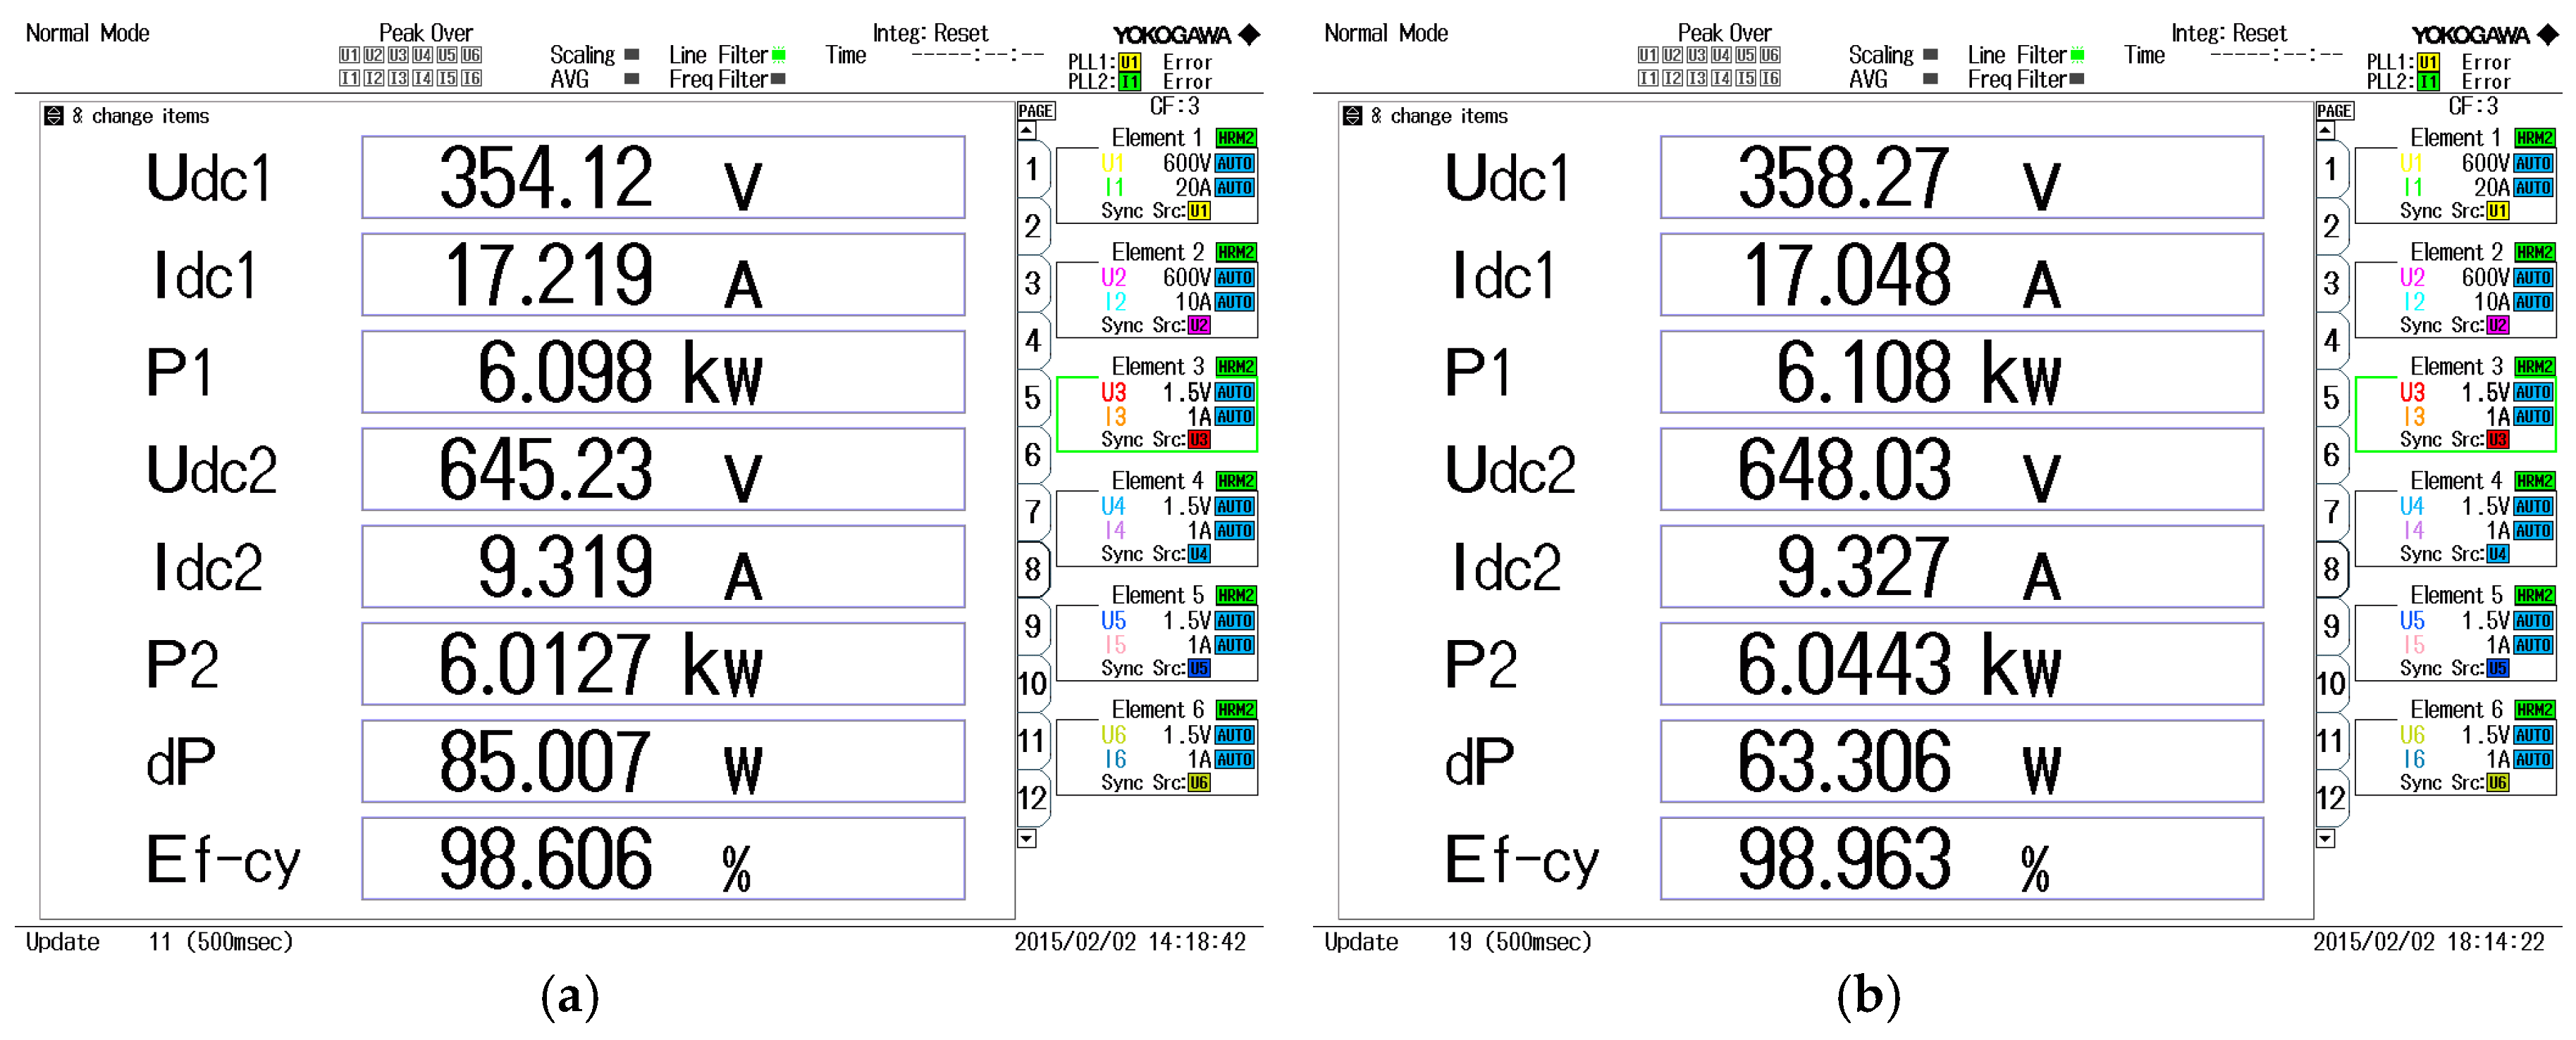Toggle the Line Filter indicator in panel (a)

[x=779, y=55]
